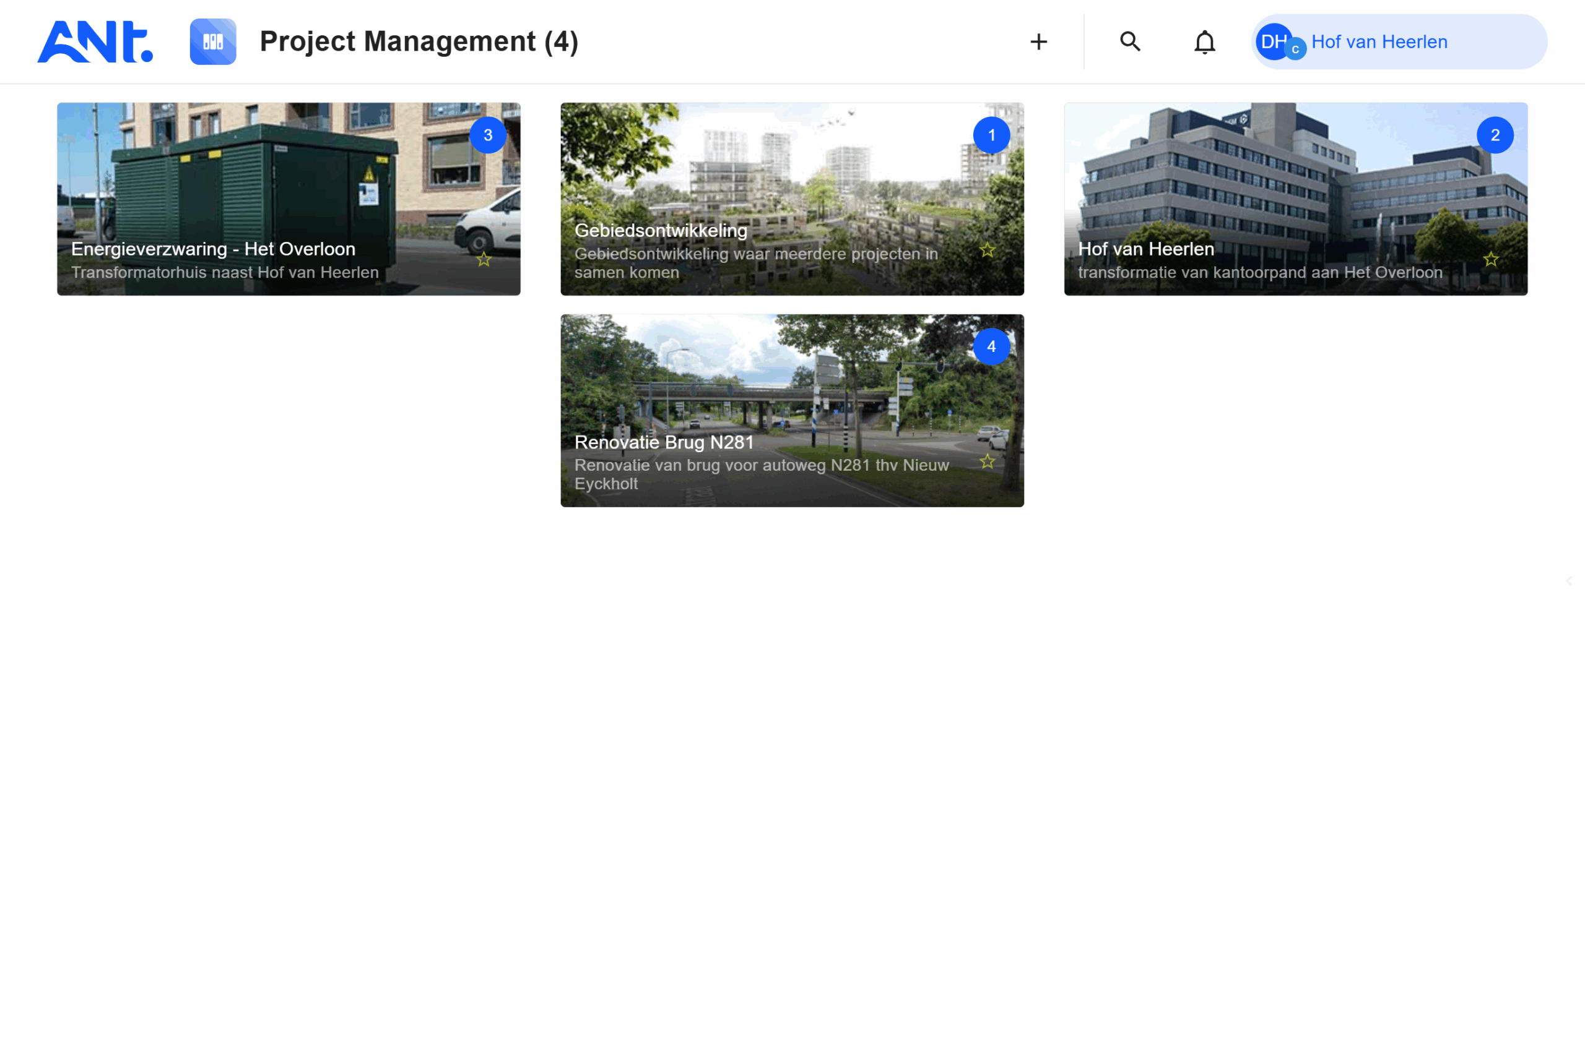Viewport: 1585px width, 1056px height.
Task: Add a new project with plus icon
Action: coord(1038,41)
